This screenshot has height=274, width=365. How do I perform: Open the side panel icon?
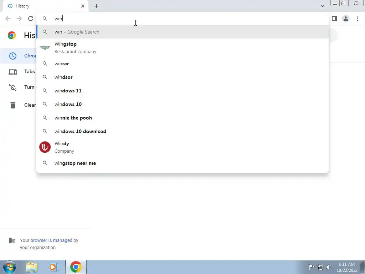[334, 19]
